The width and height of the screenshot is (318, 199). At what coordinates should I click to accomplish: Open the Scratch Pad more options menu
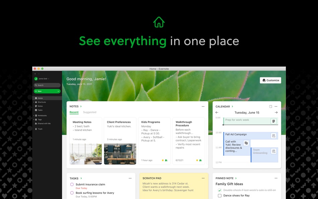[x=203, y=178]
